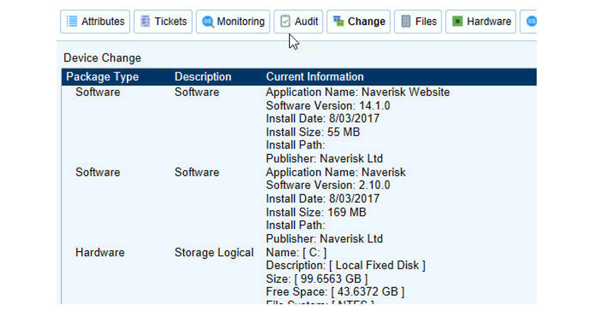Open the Monitoring tab label
Viewport: 603px width, 315px height.
pos(241,21)
